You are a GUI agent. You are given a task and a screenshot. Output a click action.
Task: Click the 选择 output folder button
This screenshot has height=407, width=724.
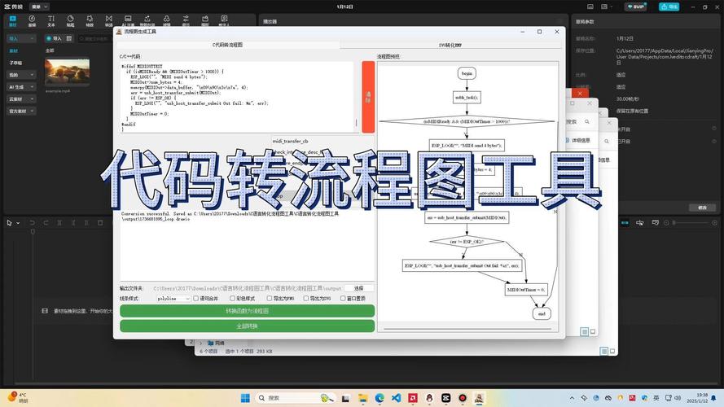click(x=359, y=288)
